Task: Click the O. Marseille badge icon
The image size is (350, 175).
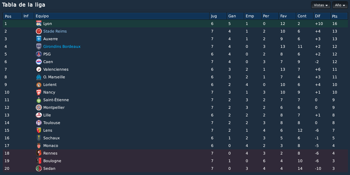Action: click(39, 77)
